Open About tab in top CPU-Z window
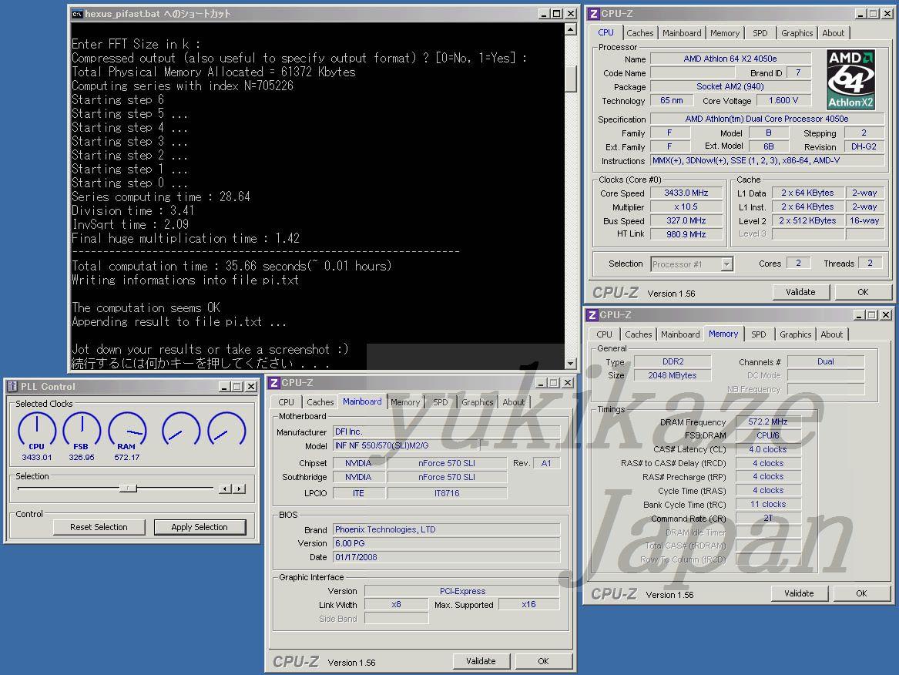Screen dimensions: 899x675 (x=833, y=33)
